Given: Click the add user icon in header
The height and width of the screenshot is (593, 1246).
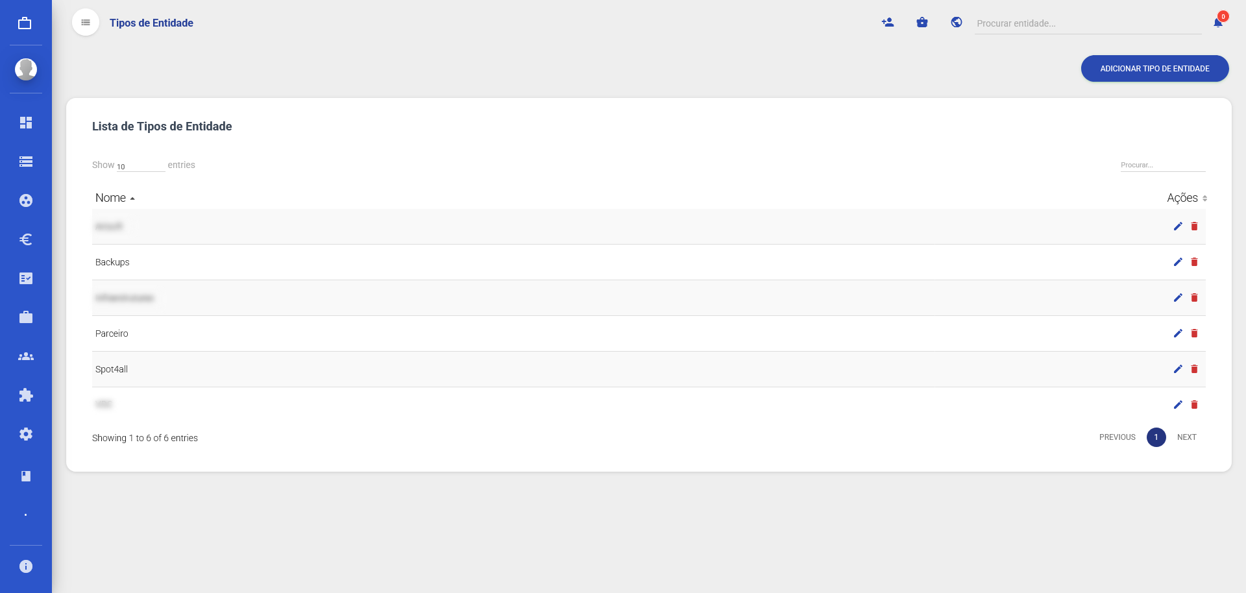Looking at the screenshot, I should (x=888, y=23).
